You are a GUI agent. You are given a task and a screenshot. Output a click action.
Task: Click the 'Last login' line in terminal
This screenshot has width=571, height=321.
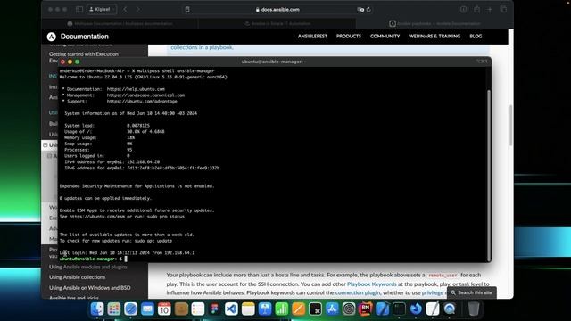coord(127,252)
